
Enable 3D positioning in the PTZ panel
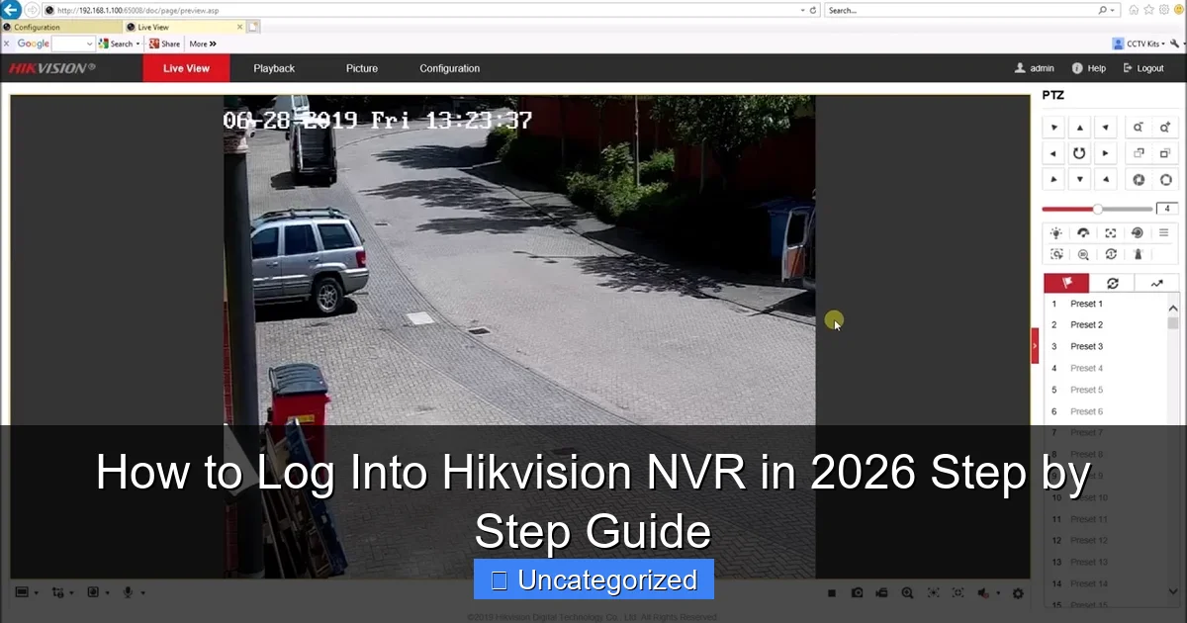coord(1055,253)
